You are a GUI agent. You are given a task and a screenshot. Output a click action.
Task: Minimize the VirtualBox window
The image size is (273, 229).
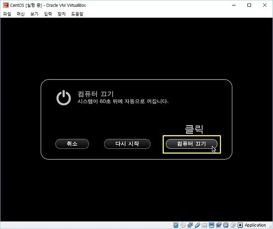(234, 5)
